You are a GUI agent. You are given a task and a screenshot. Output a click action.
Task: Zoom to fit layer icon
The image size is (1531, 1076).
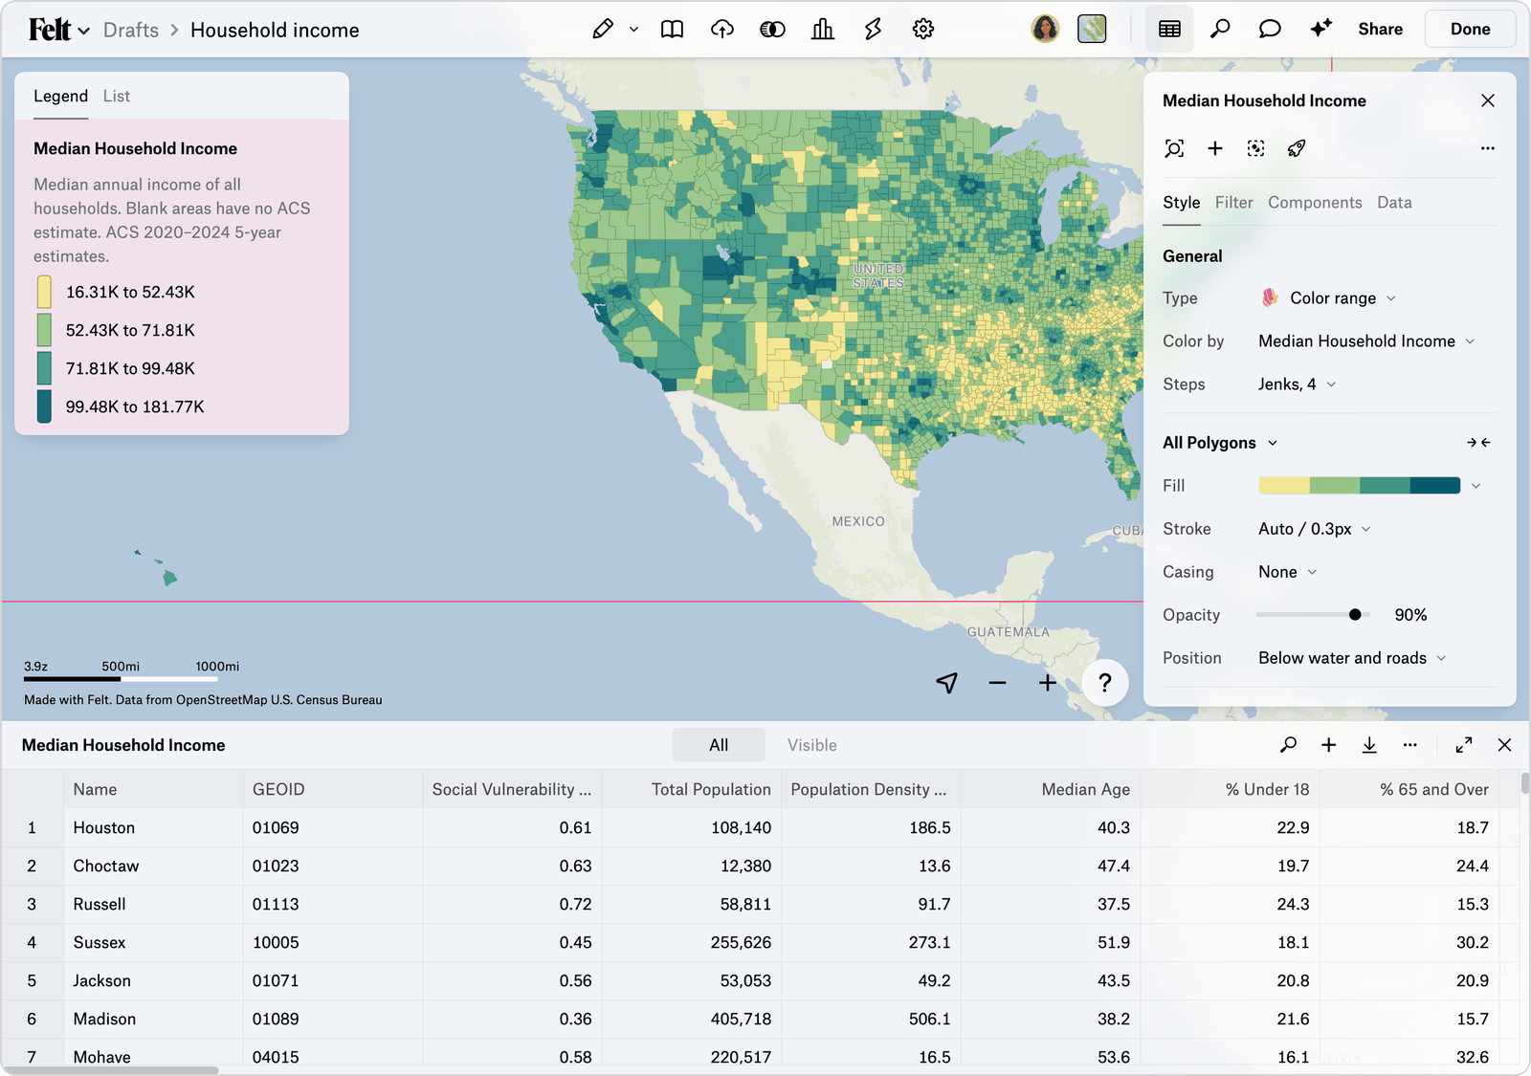1174,148
